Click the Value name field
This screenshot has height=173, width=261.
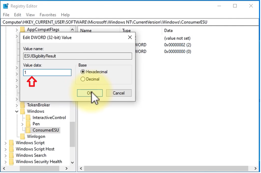(x=77, y=56)
